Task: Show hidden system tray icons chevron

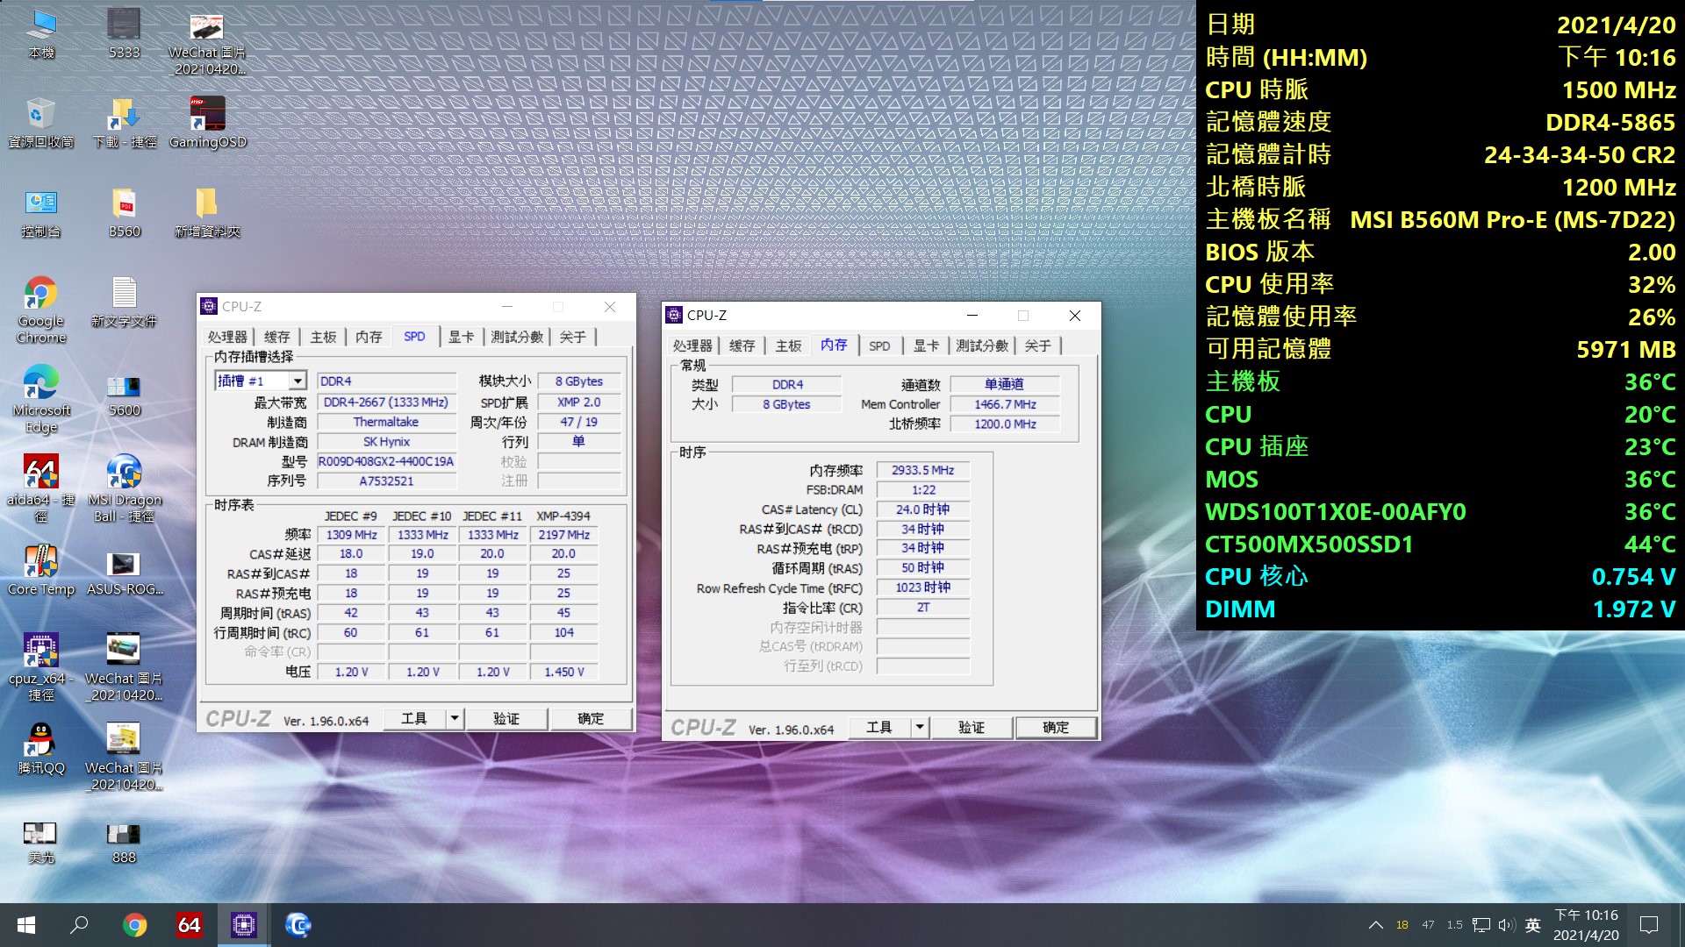Action: click(x=1376, y=925)
